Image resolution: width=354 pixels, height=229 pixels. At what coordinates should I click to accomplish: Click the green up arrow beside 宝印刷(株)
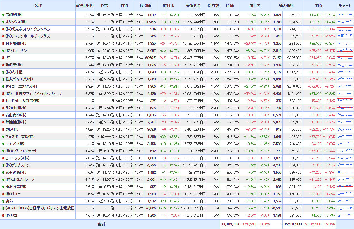pos(3,15)
